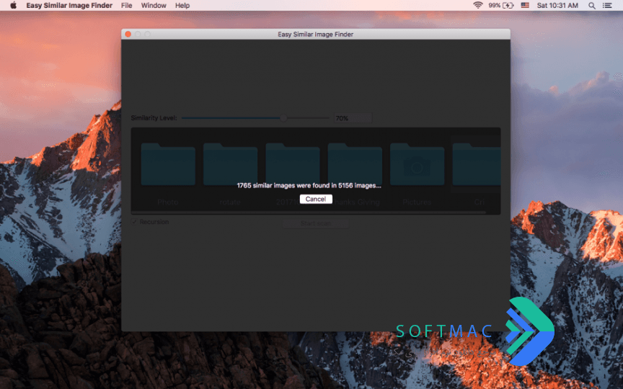This screenshot has width=623, height=389.
Task: Cancel the similar image scan
Action: pyautogui.click(x=316, y=199)
